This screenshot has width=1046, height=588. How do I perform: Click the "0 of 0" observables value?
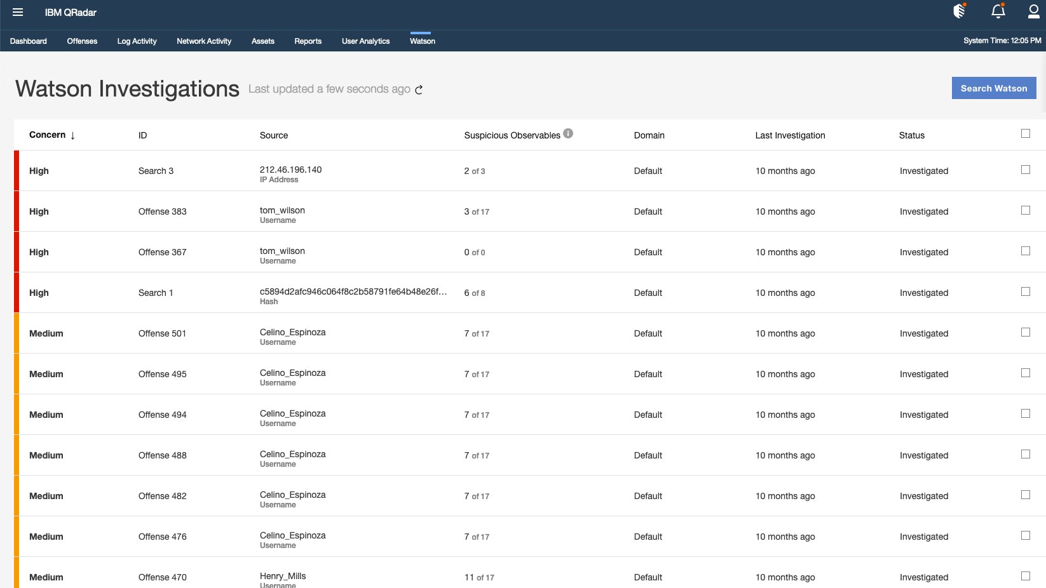[x=475, y=252]
